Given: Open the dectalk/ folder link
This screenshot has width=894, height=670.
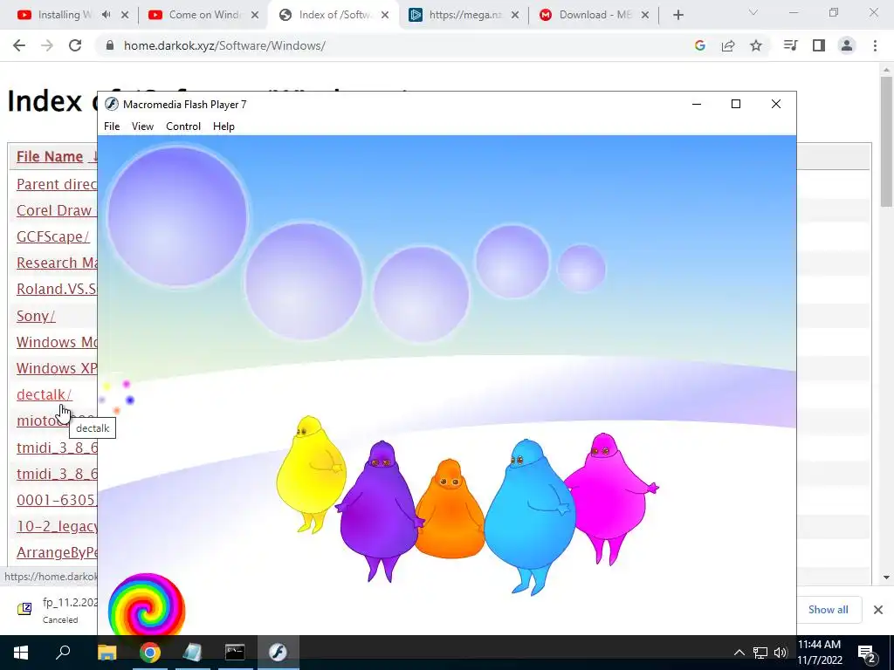Looking at the screenshot, I should click(x=44, y=395).
